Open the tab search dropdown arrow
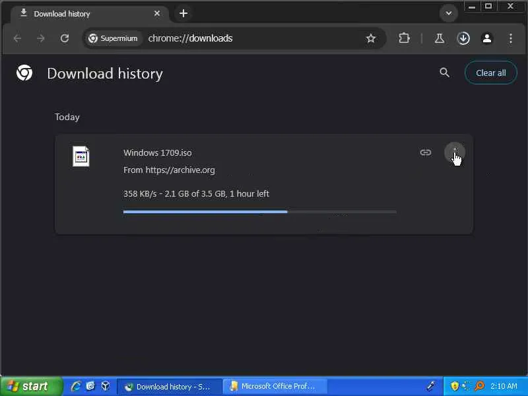 (449, 13)
